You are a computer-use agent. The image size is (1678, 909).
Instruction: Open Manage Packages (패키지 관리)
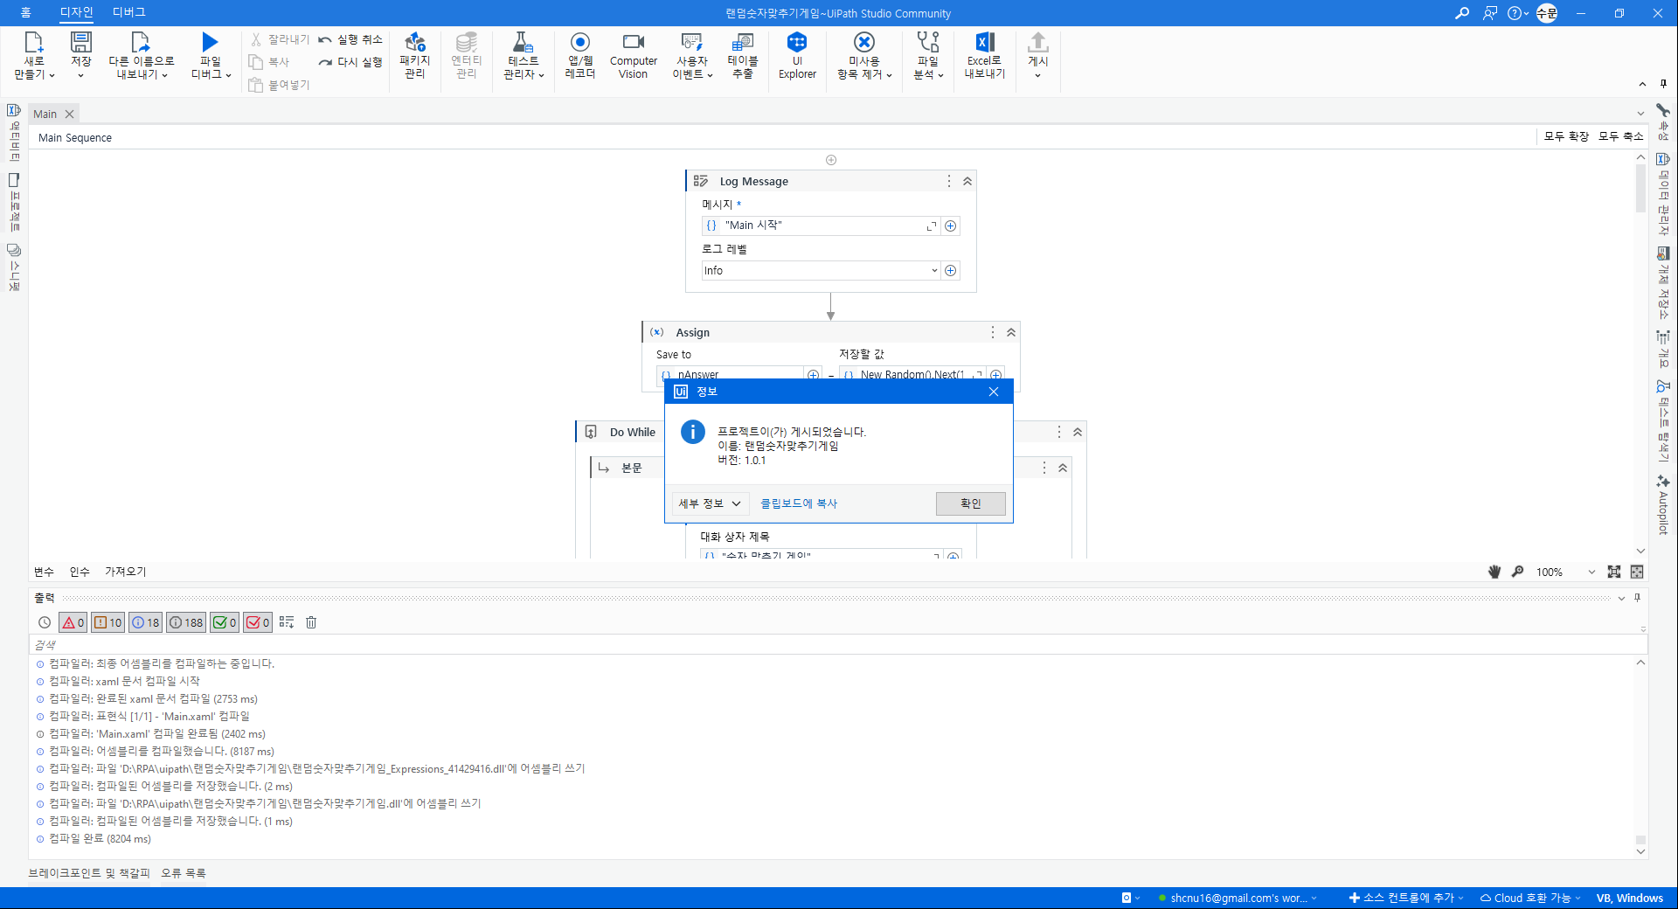[x=415, y=56]
